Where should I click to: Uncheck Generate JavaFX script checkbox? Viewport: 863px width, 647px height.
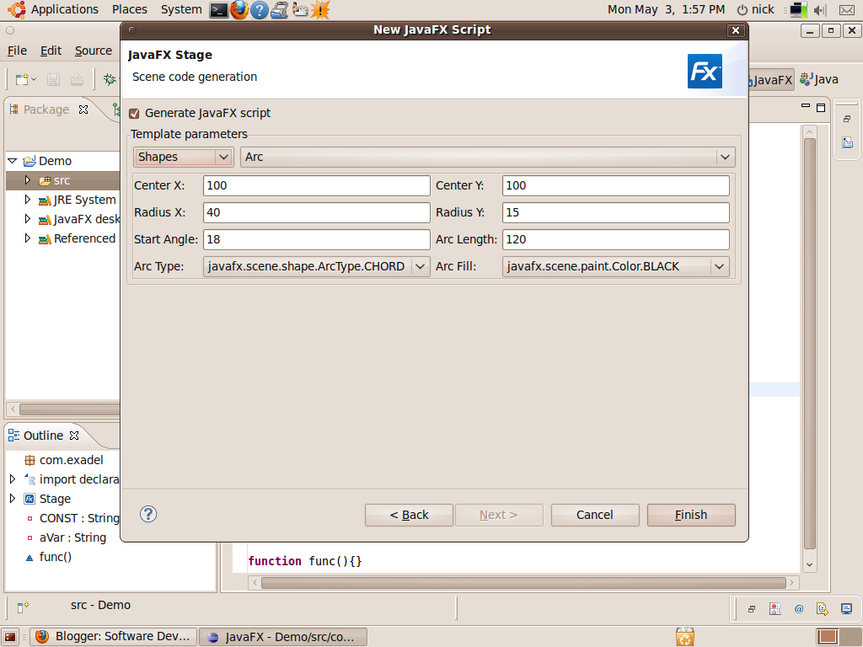point(134,114)
